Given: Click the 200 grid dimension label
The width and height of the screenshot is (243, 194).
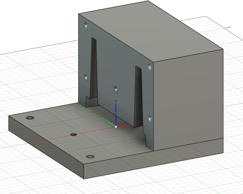Looking at the screenshot, I should (x=228, y=27).
